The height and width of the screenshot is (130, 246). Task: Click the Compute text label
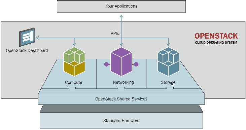pos(74,82)
